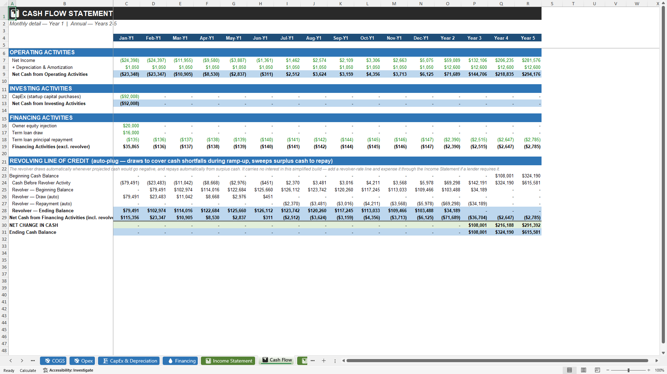
Task: Add a new sheet with plus icon
Action: (324, 361)
